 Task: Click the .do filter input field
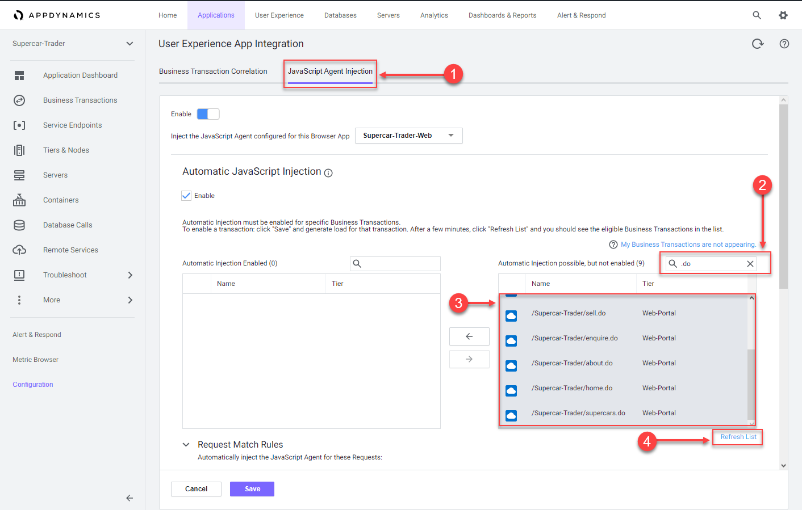pos(711,264)
